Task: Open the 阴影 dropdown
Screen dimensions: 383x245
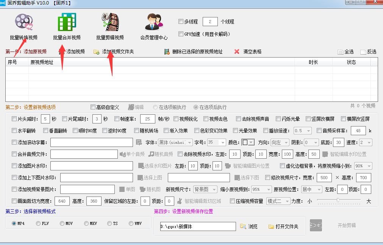Action: 311,142
